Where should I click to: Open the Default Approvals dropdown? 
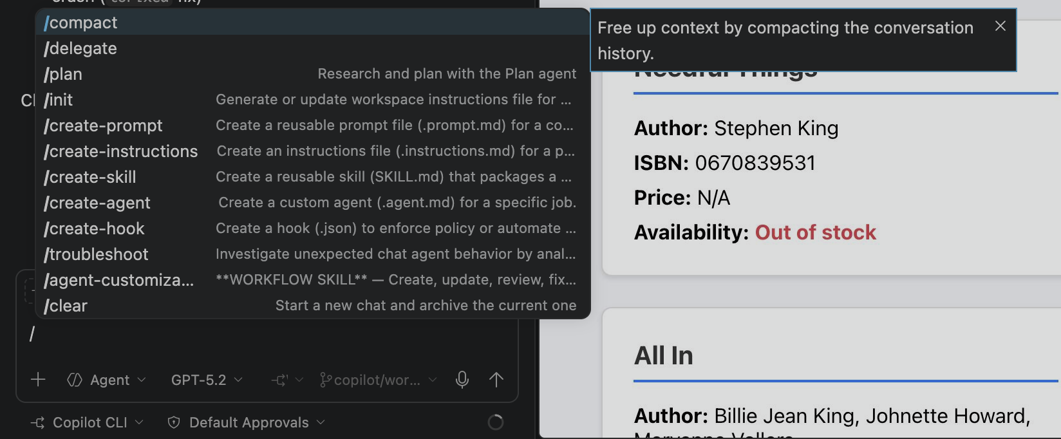coord(246,422)
